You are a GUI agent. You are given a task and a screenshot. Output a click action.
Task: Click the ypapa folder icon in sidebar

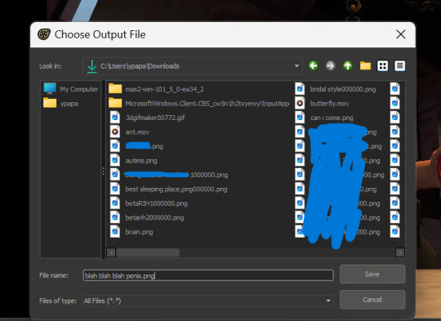click(x=50, y=103)
